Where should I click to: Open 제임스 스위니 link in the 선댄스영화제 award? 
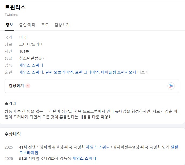(x=98, y=147)
